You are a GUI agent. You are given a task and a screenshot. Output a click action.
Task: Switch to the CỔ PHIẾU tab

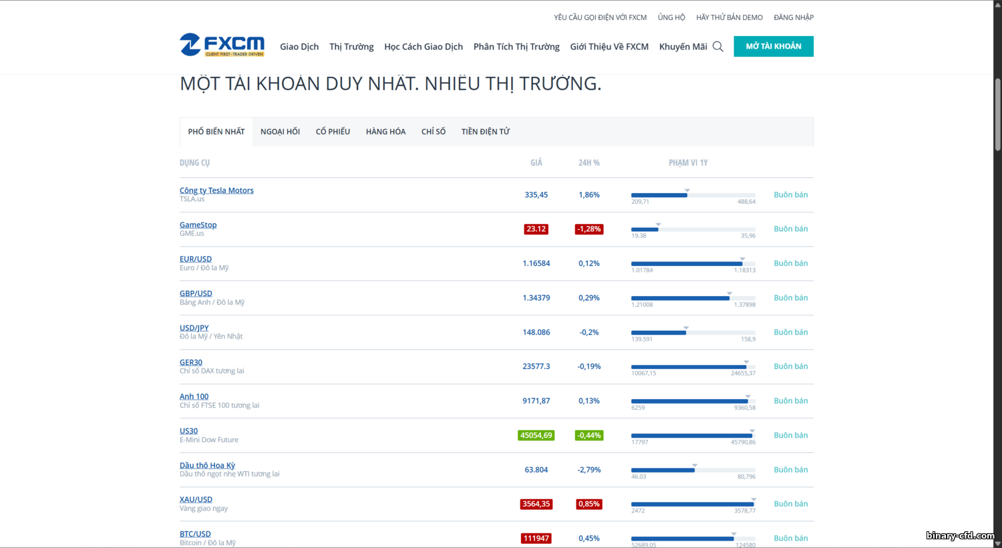333,132
